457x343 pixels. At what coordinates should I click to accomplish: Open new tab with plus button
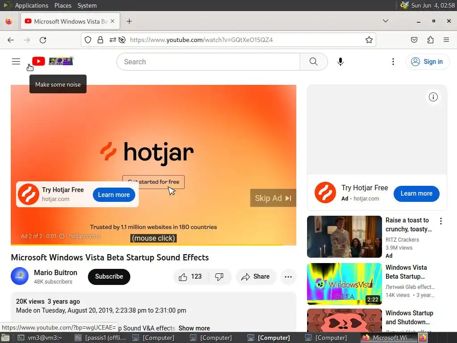tap(129, 21)
